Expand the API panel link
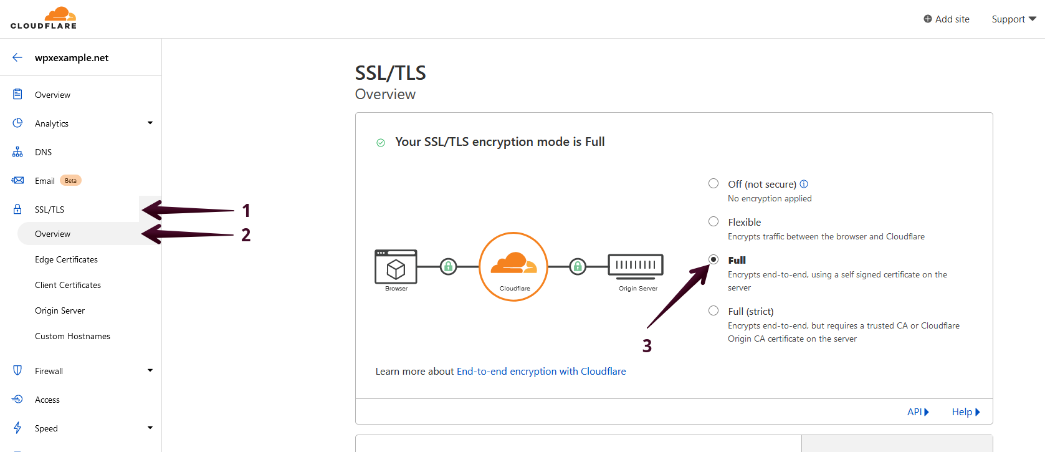The image size is (1045, 452). tap(918, 411)
